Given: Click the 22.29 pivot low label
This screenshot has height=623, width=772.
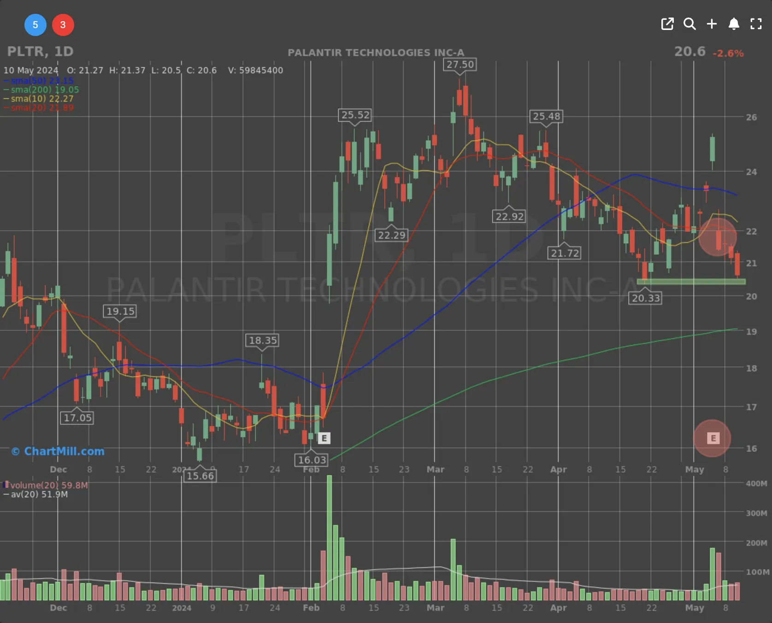Looking at the screenshot, I should [x=391, y=235].
